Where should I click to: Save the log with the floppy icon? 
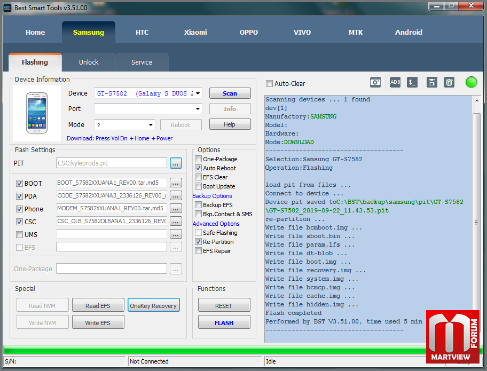431,82
